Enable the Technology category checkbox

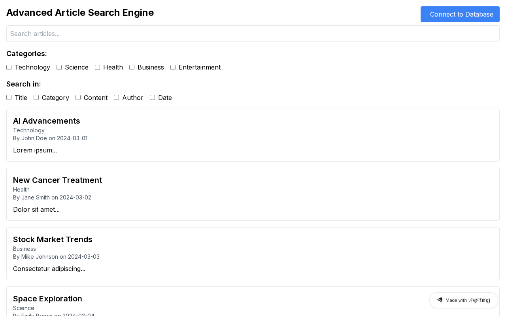(x=9, y=68)
